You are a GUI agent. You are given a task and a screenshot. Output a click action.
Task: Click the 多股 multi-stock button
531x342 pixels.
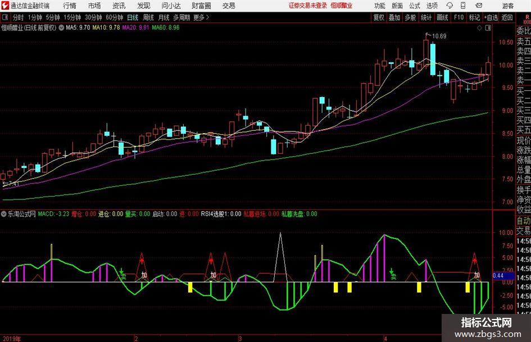[410, 17]
